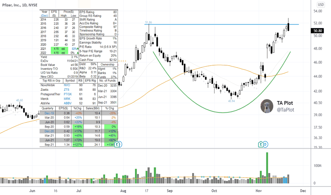Click the Top RS in Grp header
Viewport: 331px width, 195px height.
pyautogui.click(x=51, y=80)
